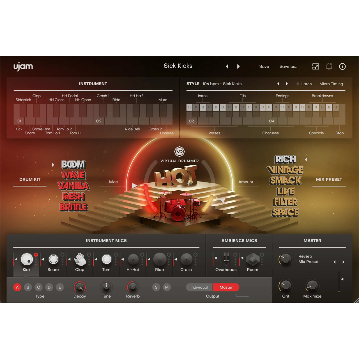Open the info icon in header
The width and height of the screenshot is (359, 359).
(342, 66)
